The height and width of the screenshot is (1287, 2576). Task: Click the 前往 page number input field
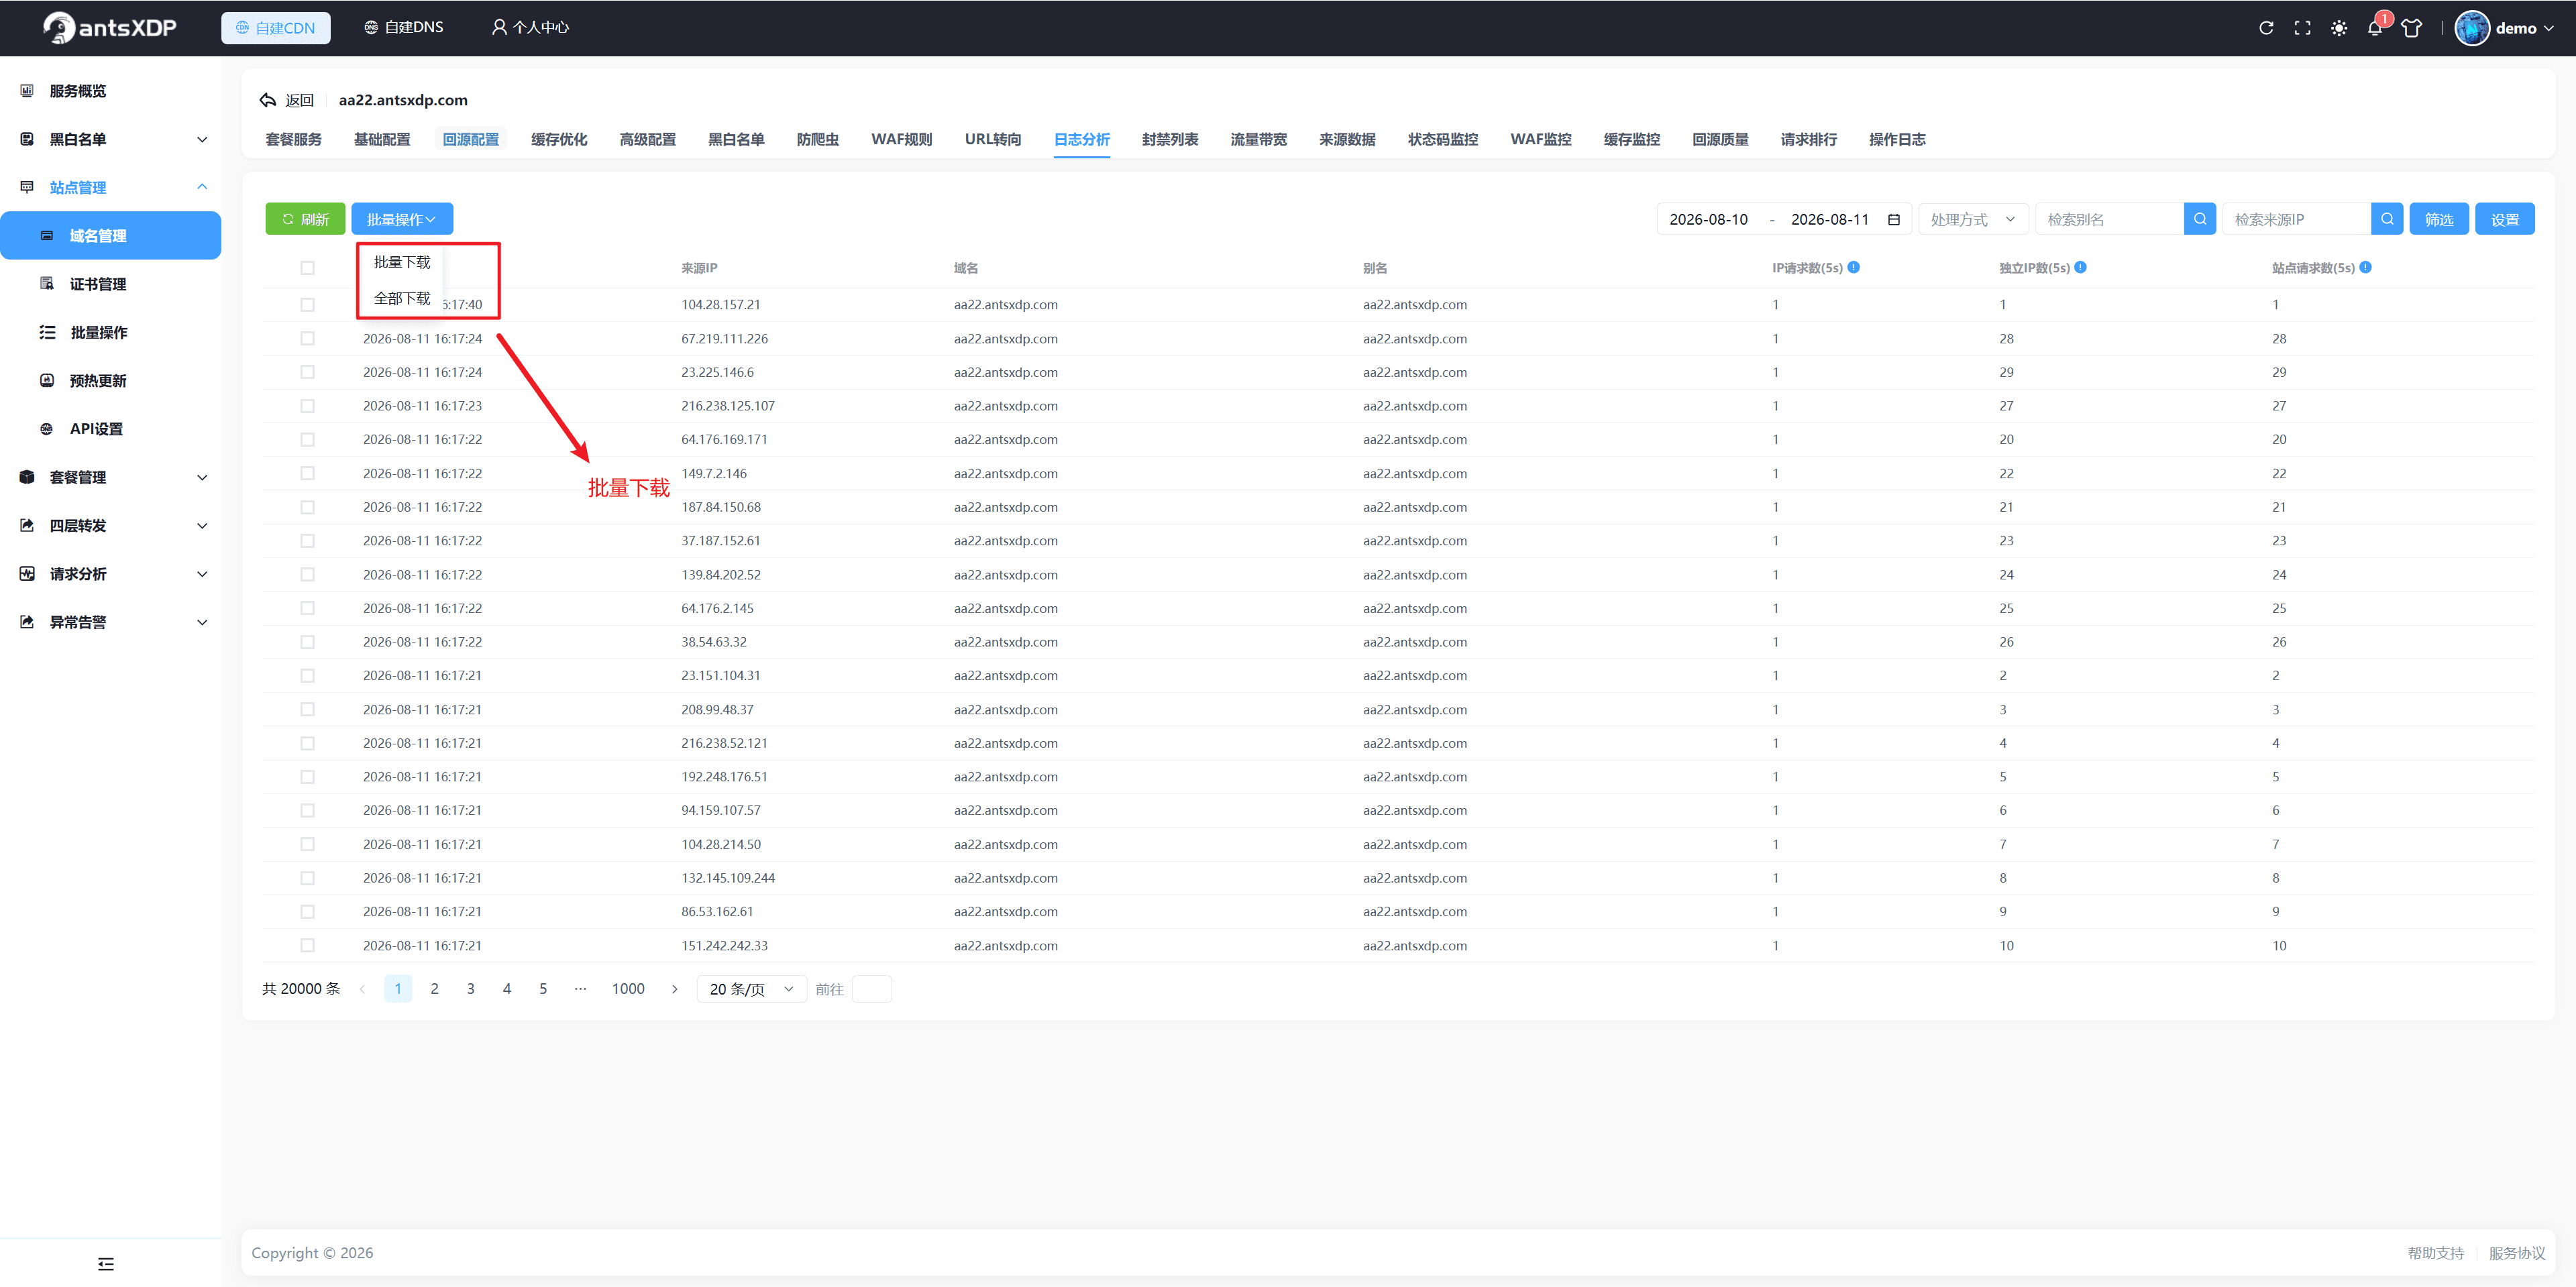871,989
